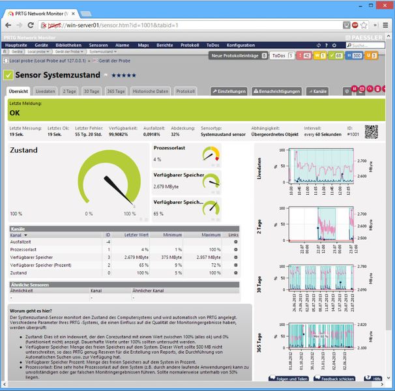Click the Benachrichtigungen button
Viewport: 395px width, 391px height.
pos(277,91)
